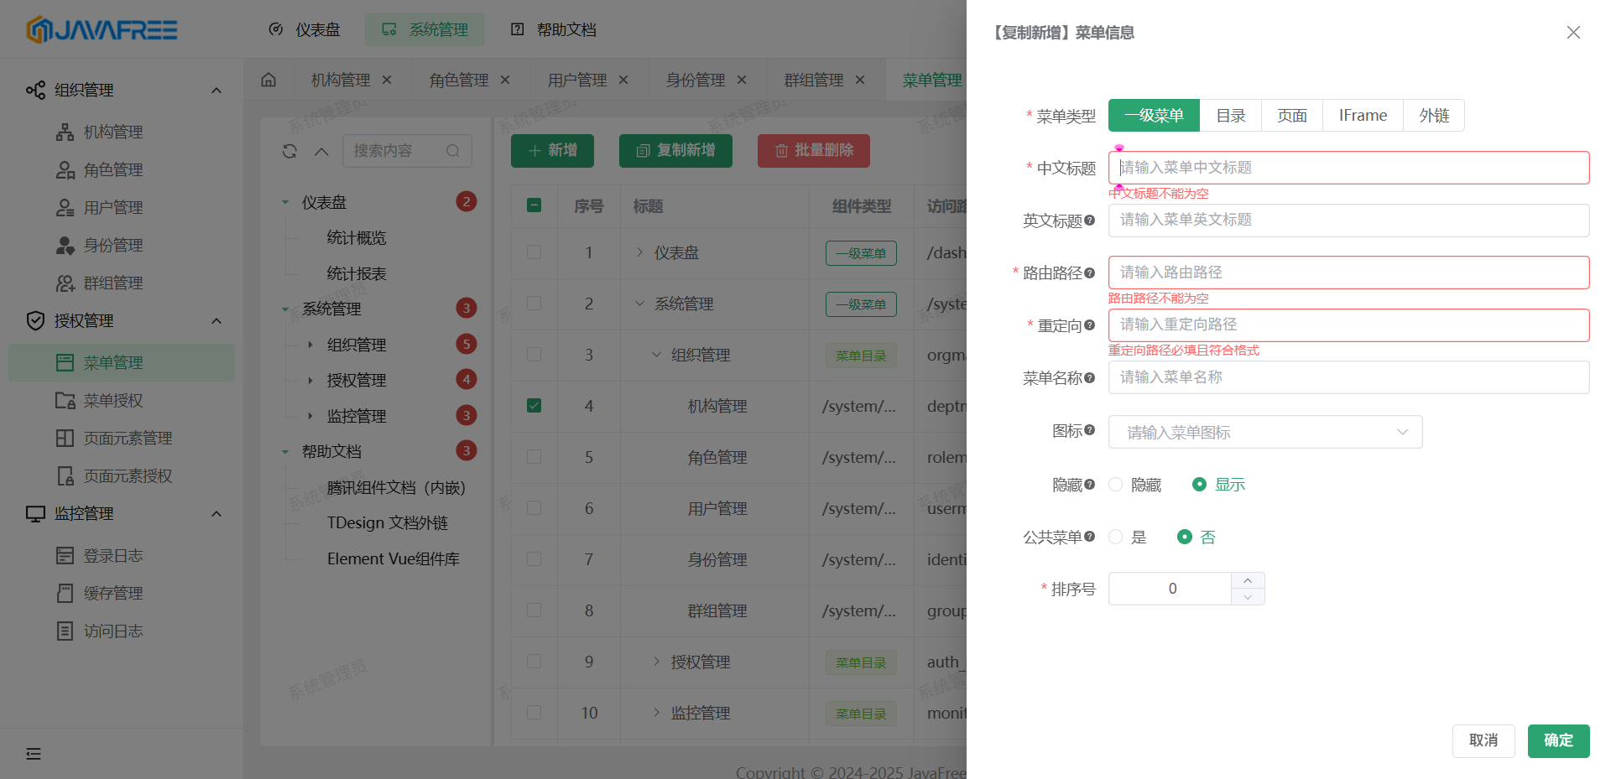Click the 确定 button
The image size is (1611, 779).
[1558, 740]
